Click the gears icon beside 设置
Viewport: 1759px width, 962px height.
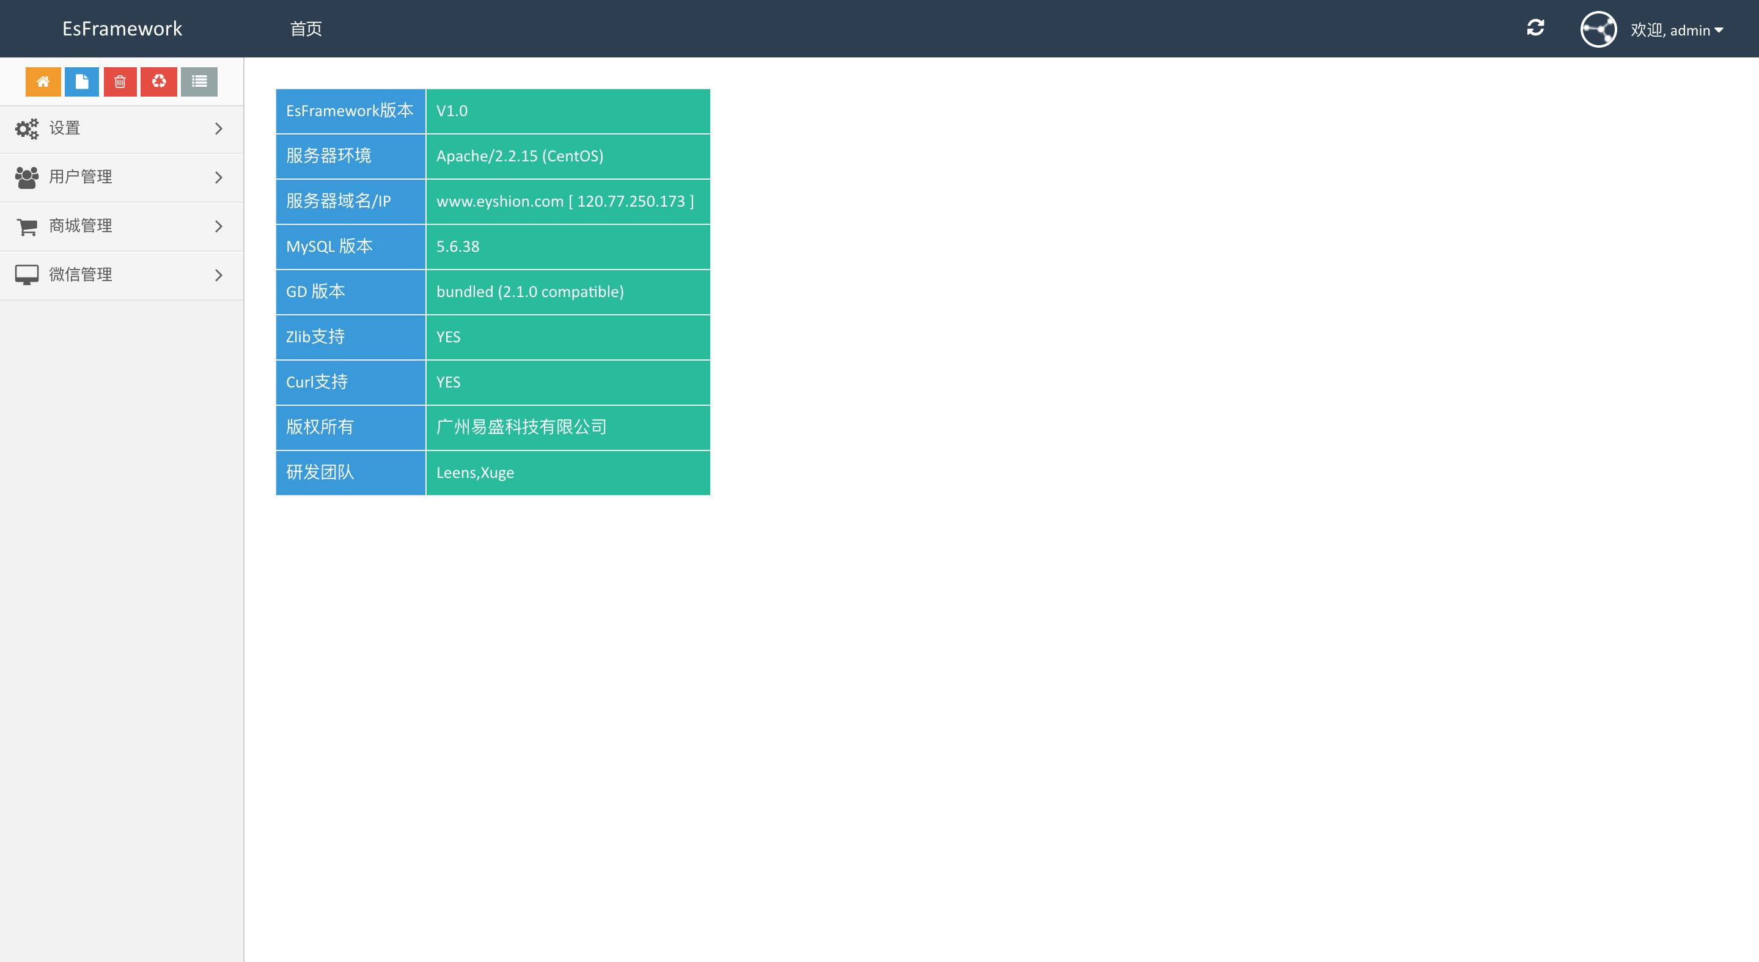click(x=28, y=128)
